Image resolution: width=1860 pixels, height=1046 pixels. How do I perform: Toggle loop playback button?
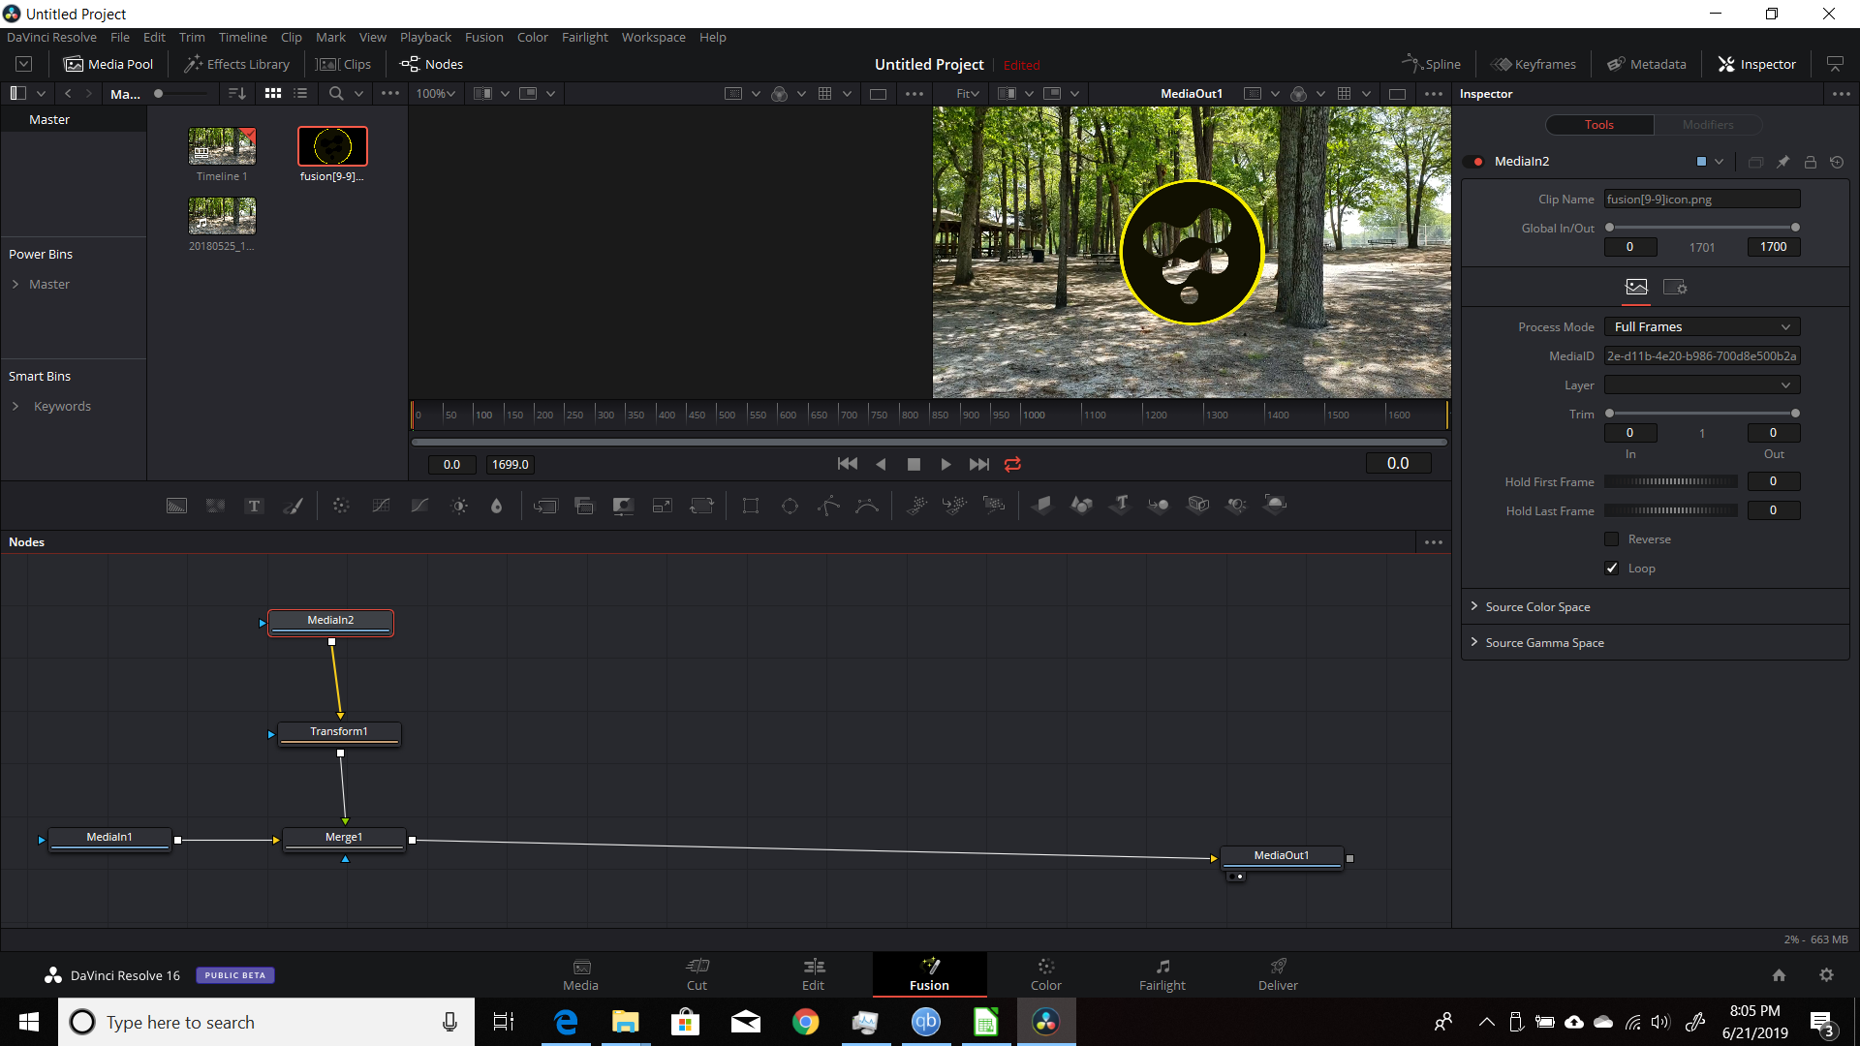[1012, 465]
